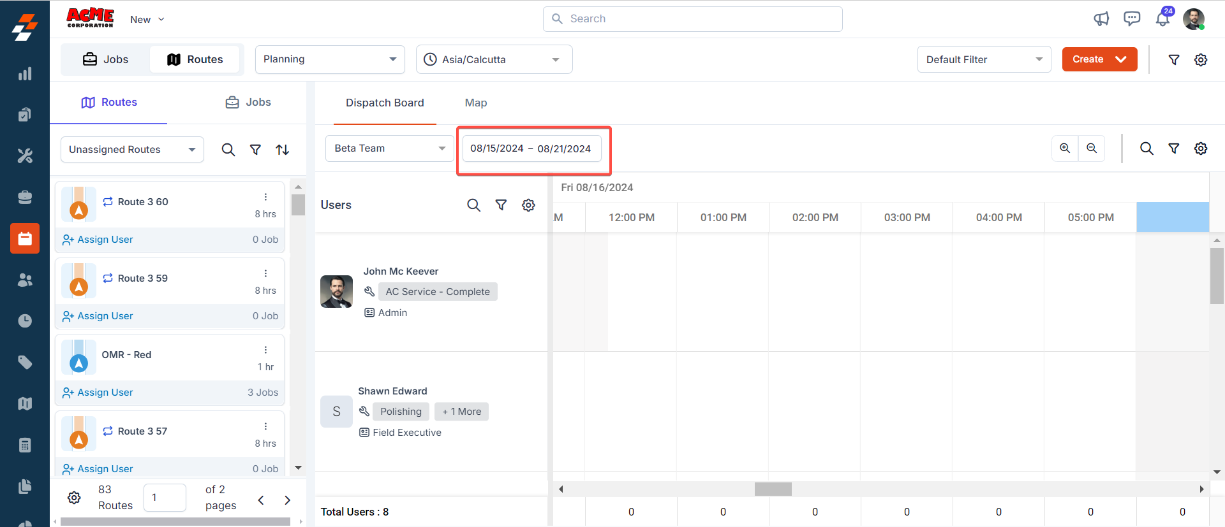1225x527 pixels.
Task: Click the announcements megaphone icon
Action: tap(1101, 19)
